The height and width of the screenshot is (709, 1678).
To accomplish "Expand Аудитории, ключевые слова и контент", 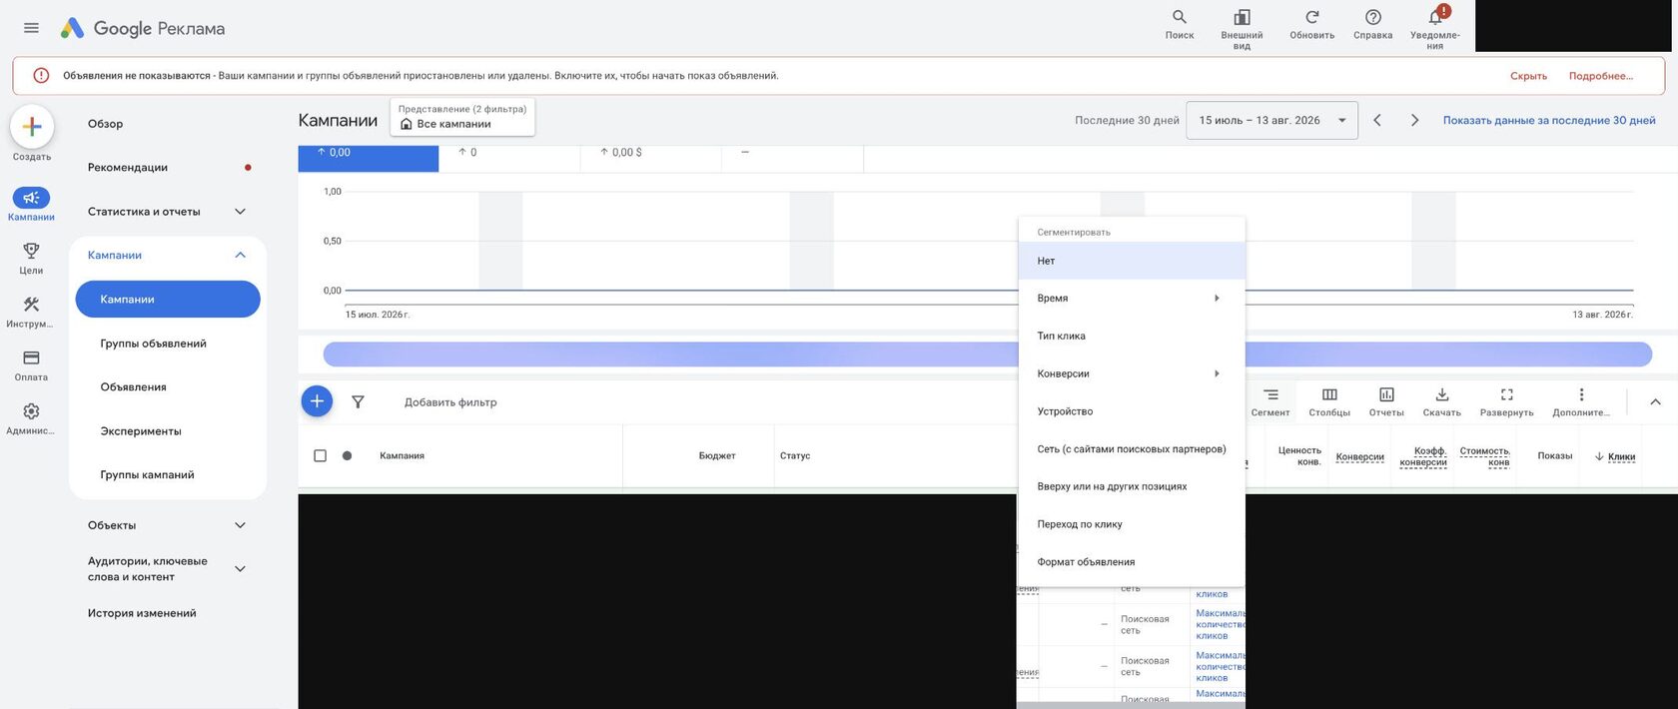I will [240, 568].
